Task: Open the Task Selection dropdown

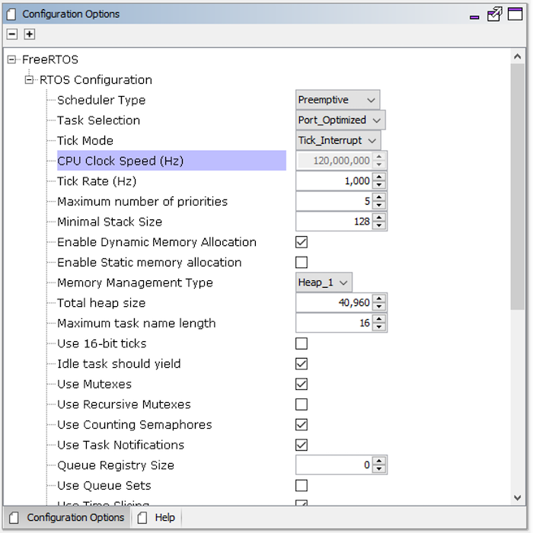Action: click(340, 120)
